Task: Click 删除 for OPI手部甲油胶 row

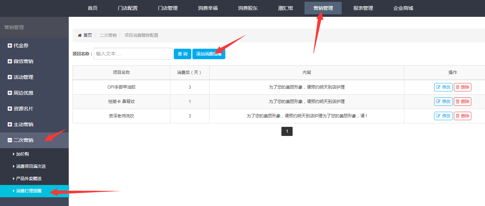Action: (x=463, y=87)
